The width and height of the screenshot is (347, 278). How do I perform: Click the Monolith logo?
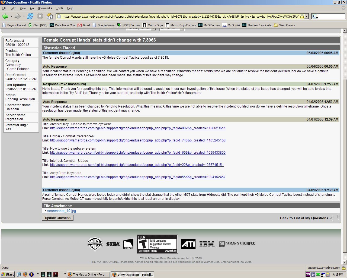click(x=128, y=244)
